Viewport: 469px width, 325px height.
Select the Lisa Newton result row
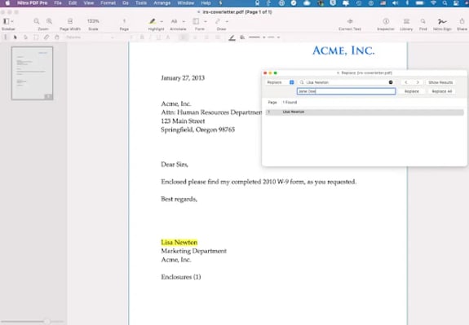click(x=365, y=112)
